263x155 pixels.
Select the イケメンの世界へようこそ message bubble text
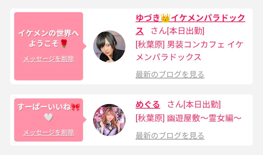[x=49, y=39]
